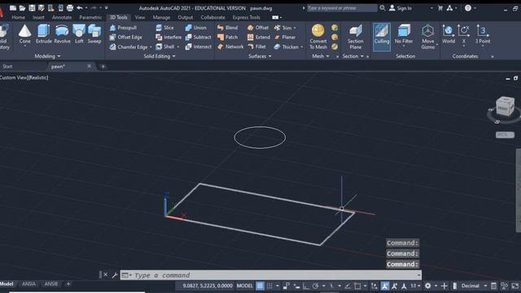Select the Sweep tool
Screen dimensions: 521x293
tap(94, 34)
